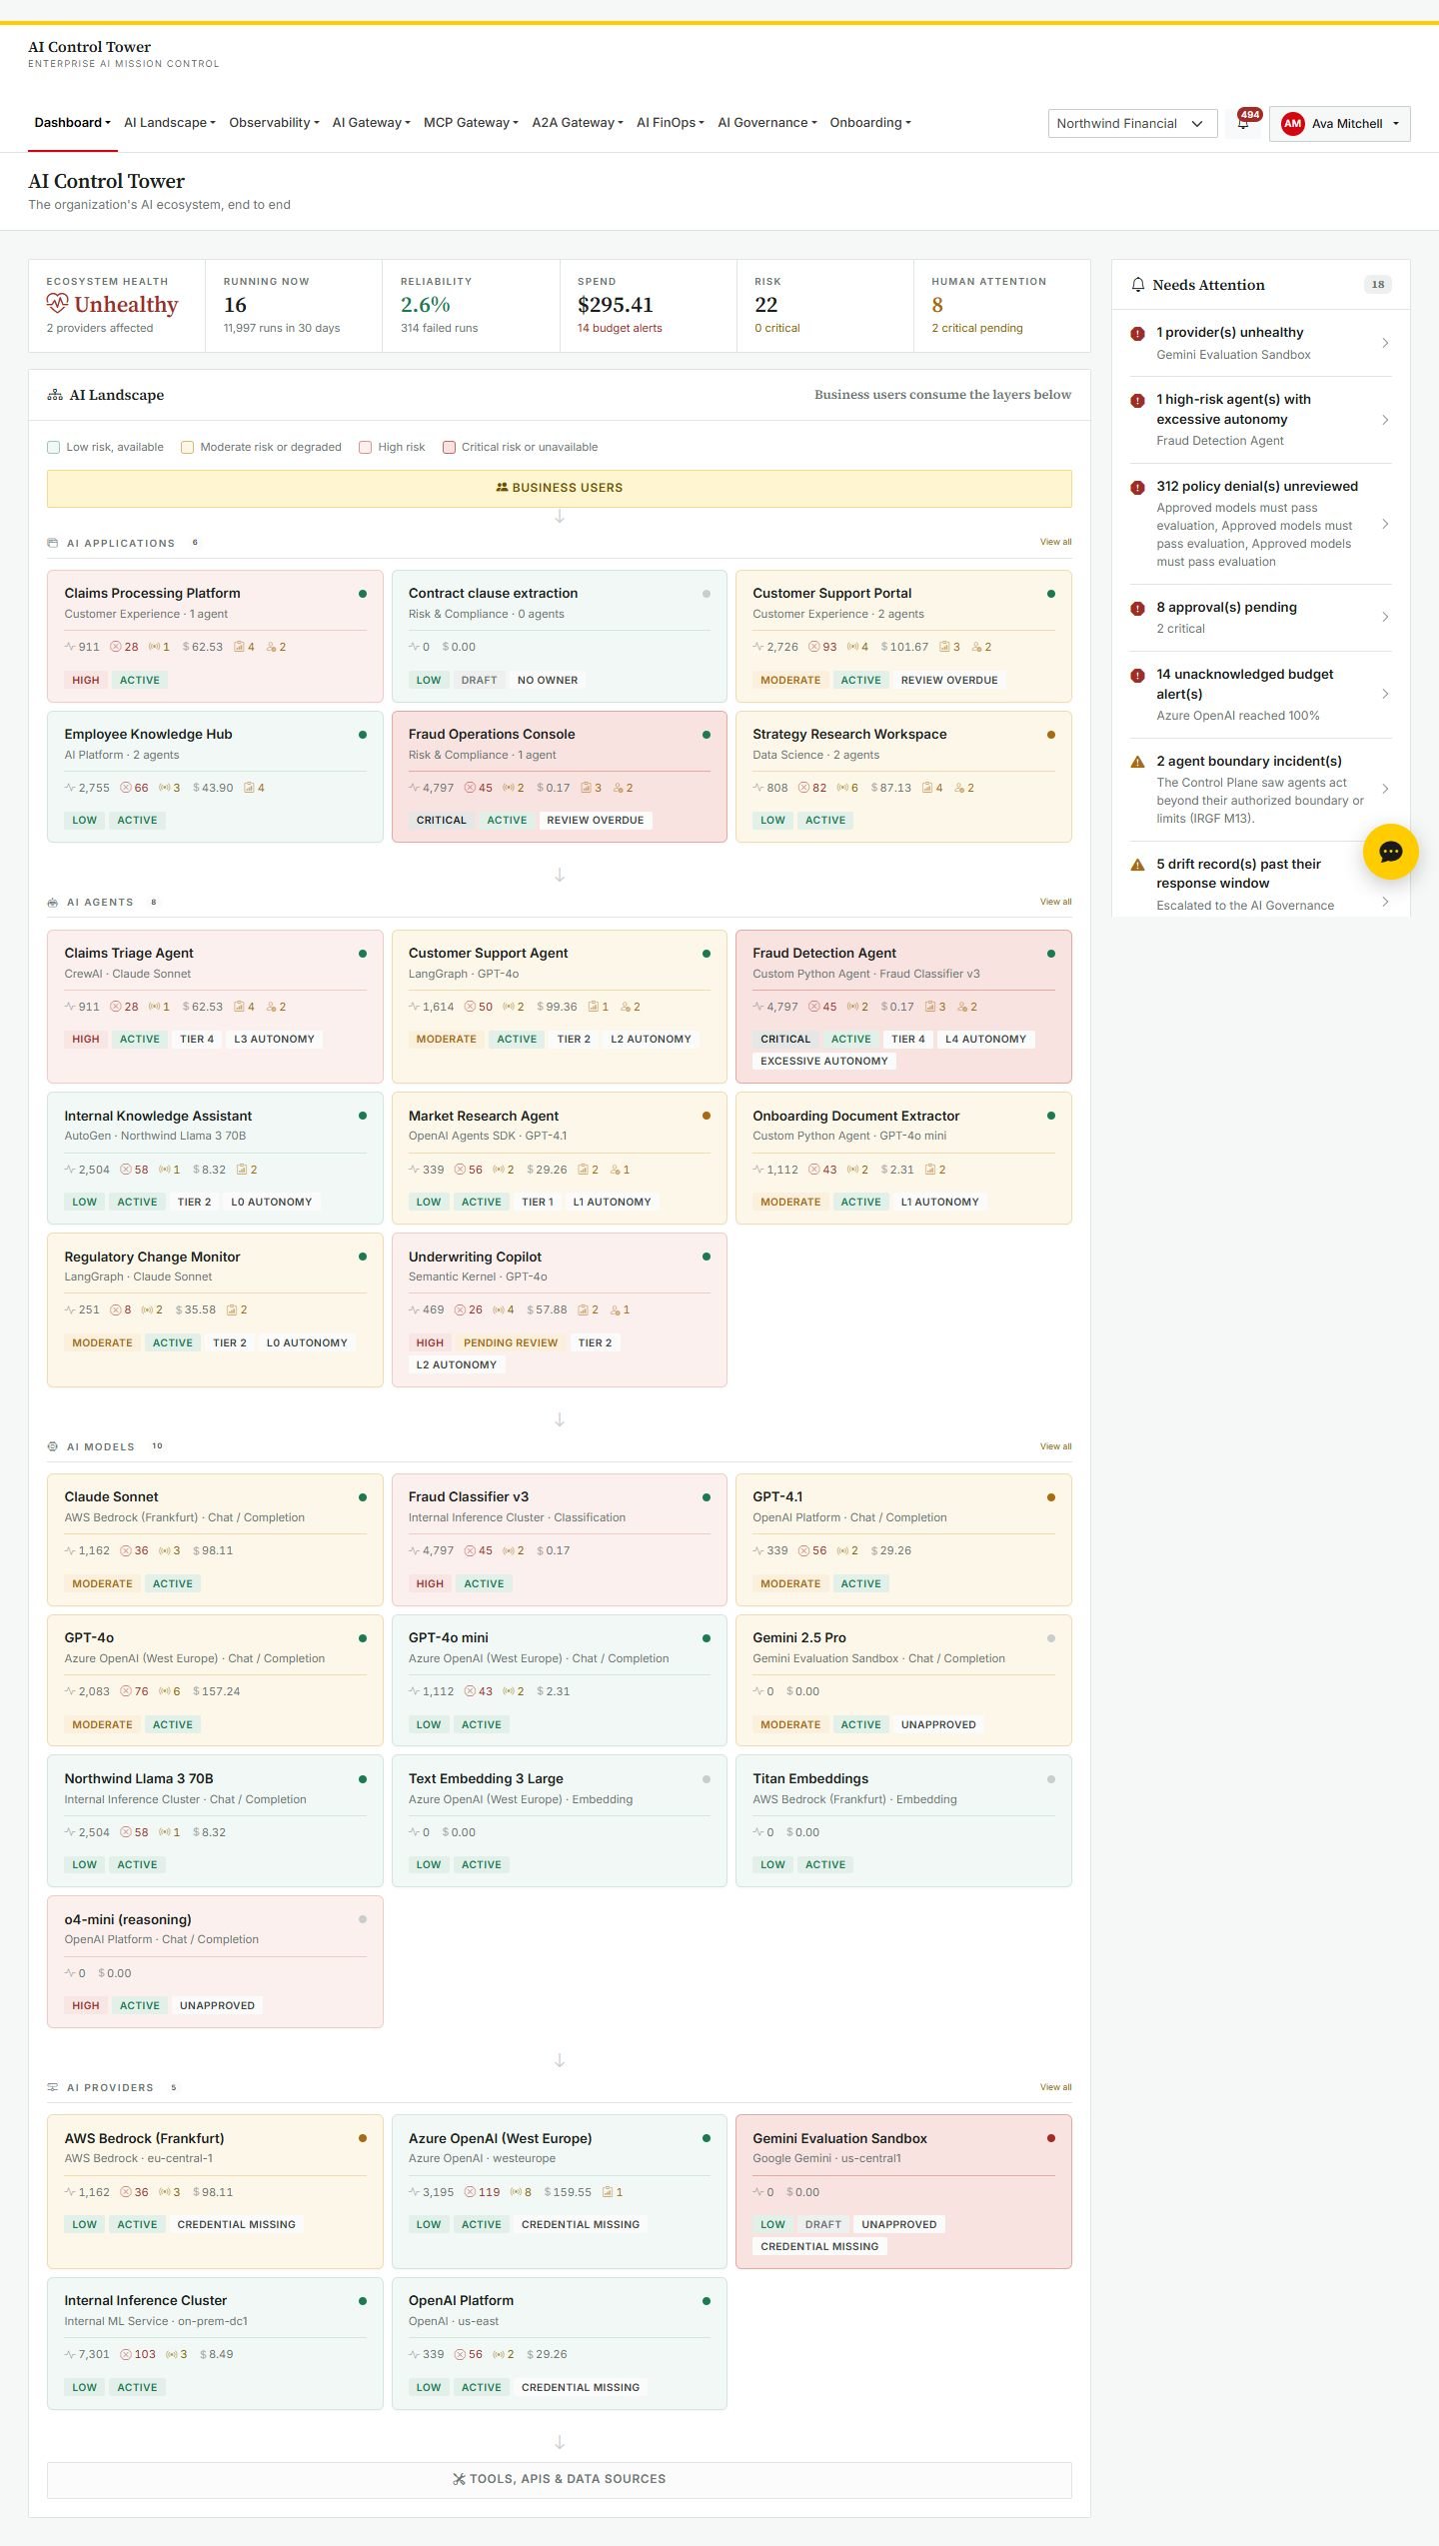Open the MCP Gateway menu

[x=471, y=123]
